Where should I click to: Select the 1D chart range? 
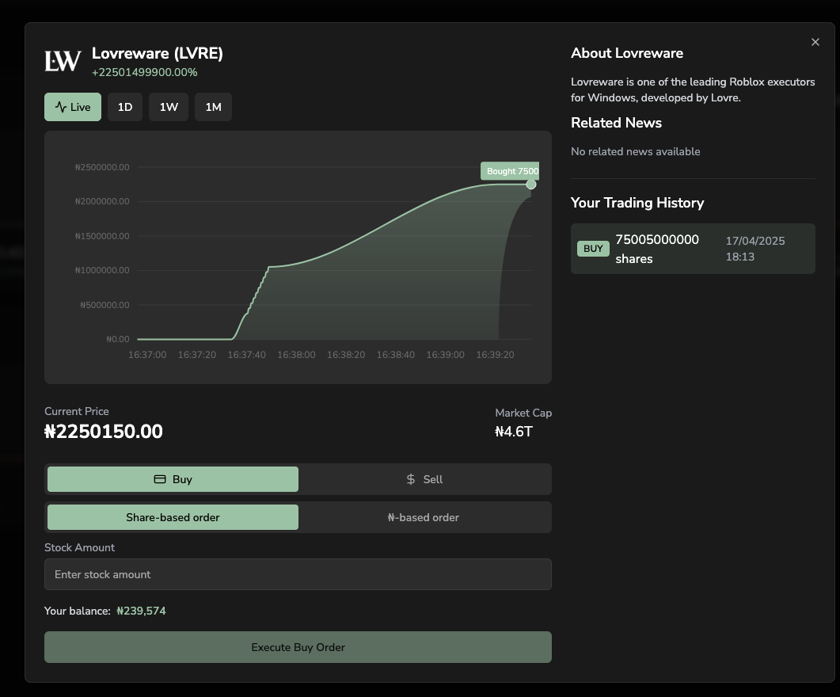click(125, 107)
